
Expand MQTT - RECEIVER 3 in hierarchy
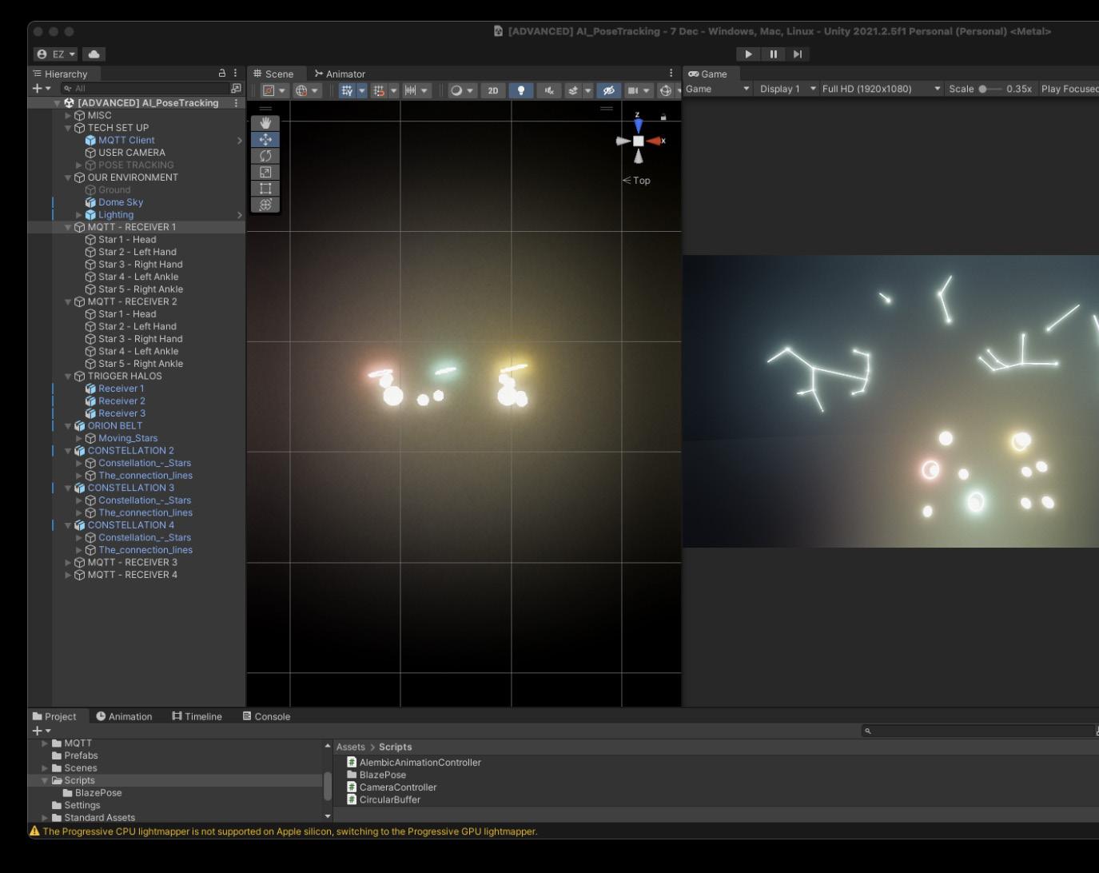pos(68,562)
